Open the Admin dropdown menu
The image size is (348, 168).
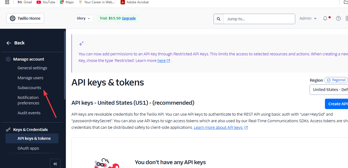pyautogui.click(x=308, y=18)
